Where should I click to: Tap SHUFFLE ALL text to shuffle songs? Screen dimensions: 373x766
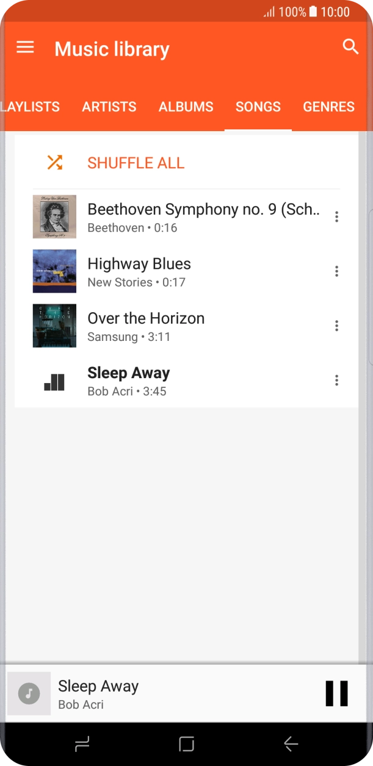(x=136, y=163)
